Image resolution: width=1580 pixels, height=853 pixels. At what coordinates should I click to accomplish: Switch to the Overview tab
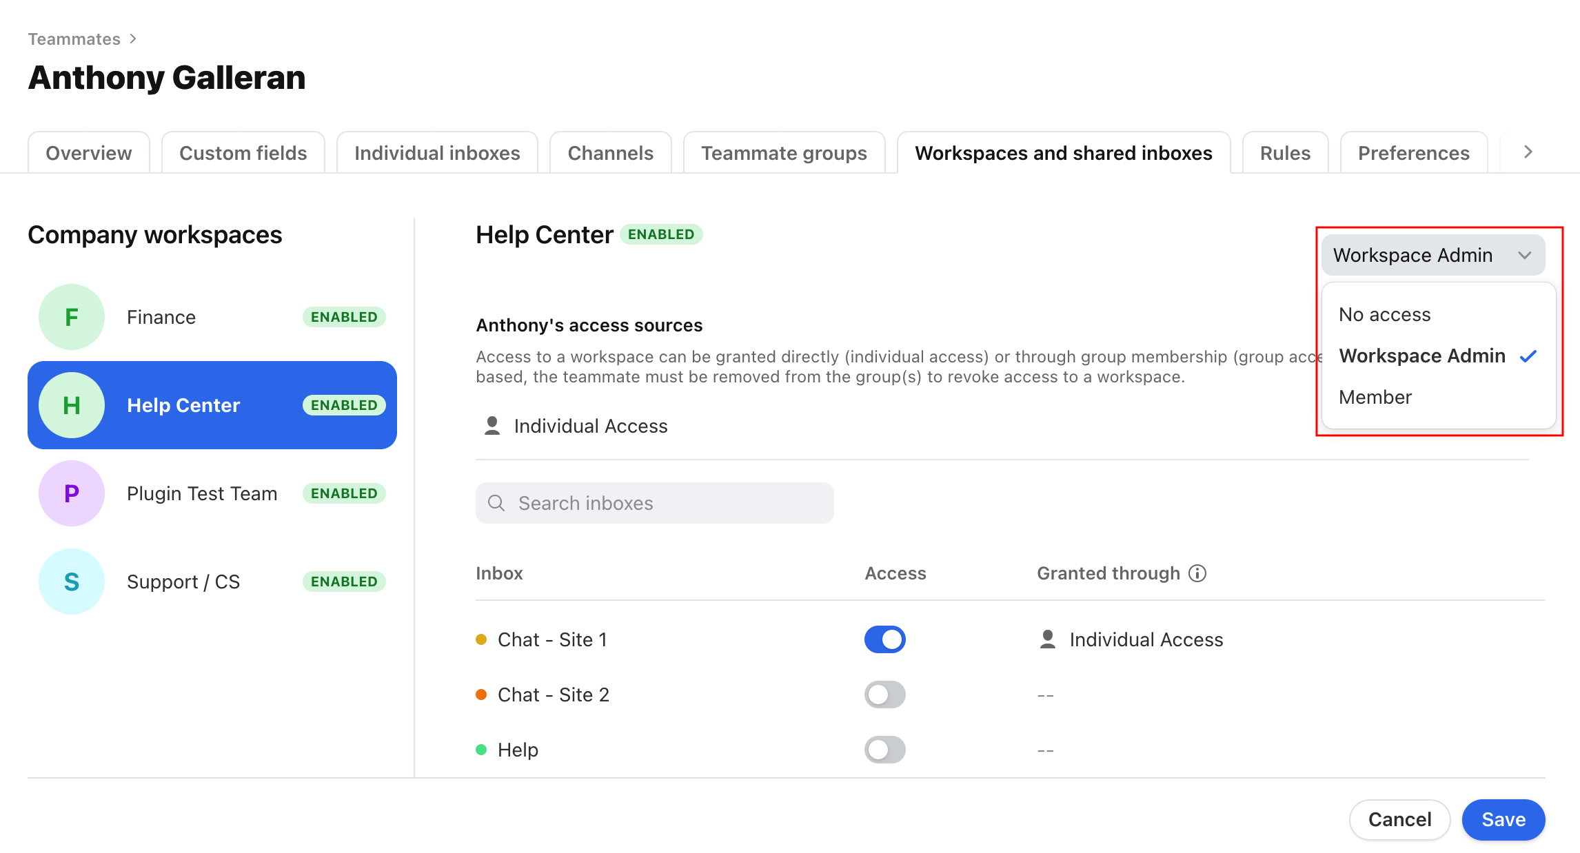click(89, 152)
